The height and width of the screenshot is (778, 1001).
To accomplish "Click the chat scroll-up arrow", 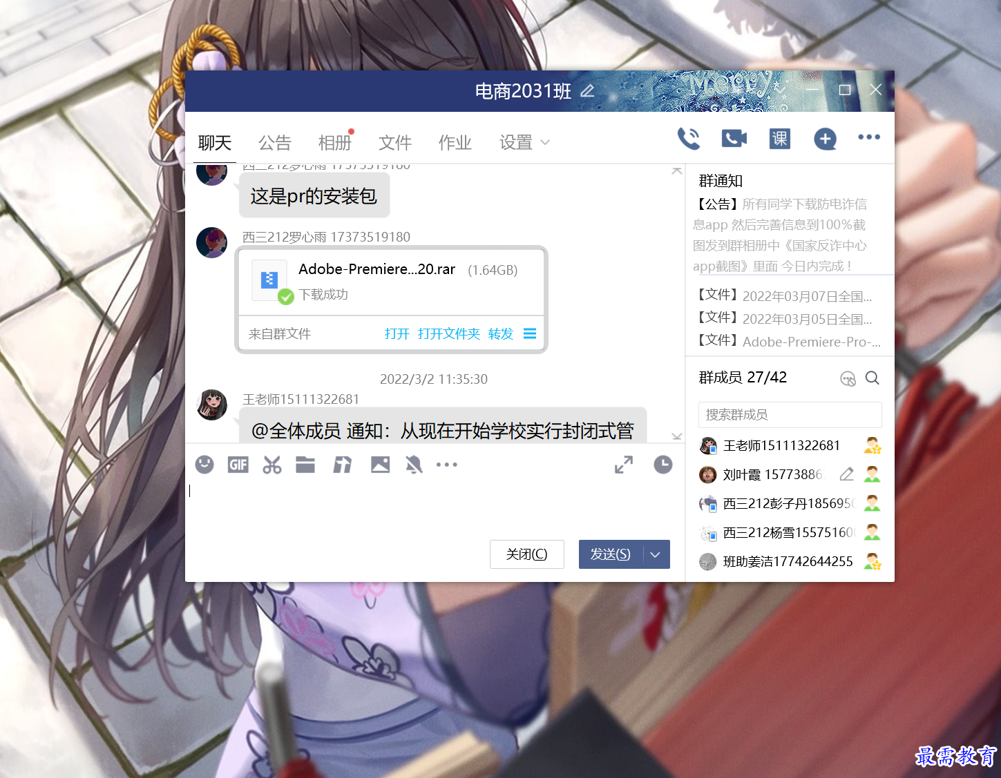I will tap(677, 171).
